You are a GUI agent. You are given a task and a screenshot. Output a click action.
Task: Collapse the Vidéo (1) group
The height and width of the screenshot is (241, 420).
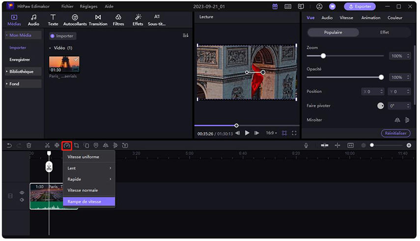pyautogui.click(x=50, y=48)
